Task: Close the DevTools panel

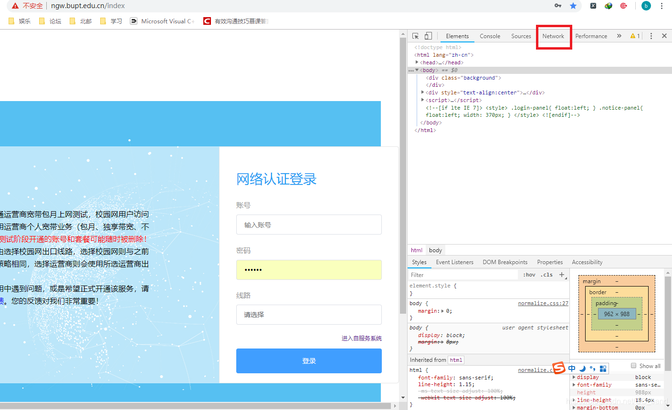Action: 664,36
